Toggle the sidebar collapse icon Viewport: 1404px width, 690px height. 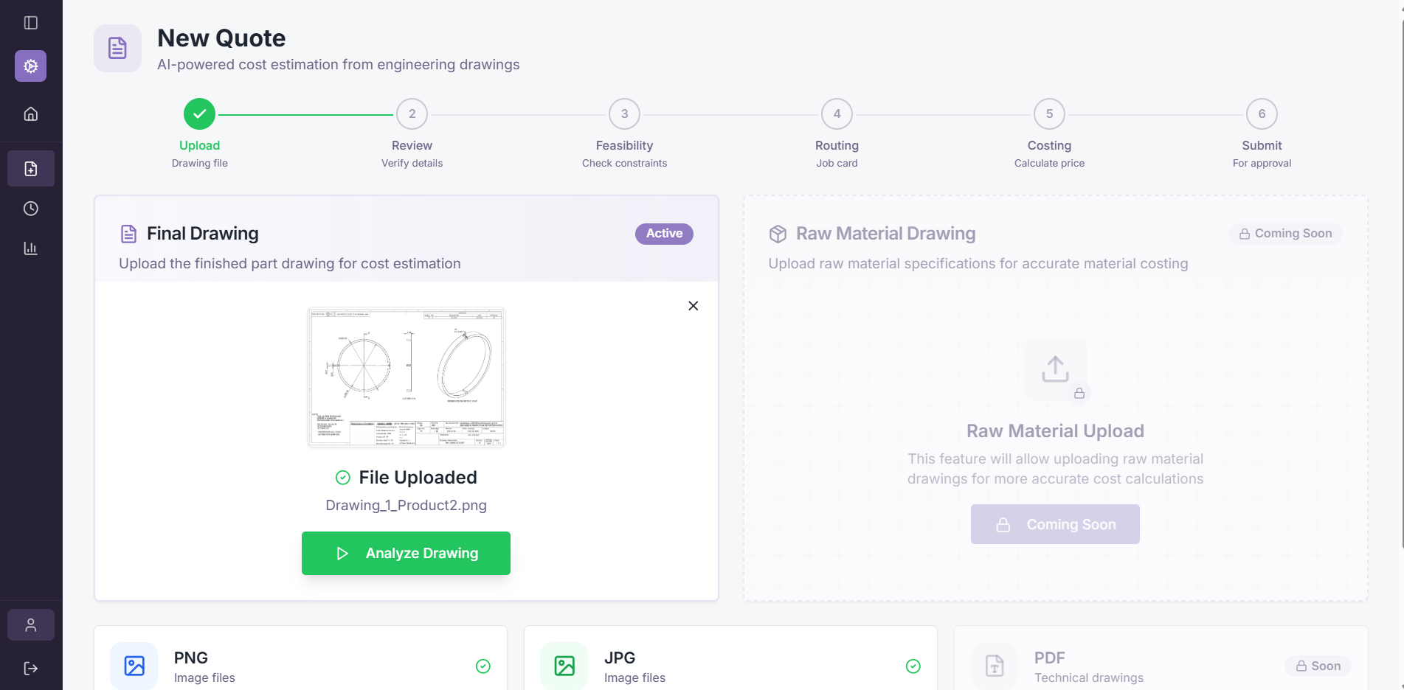pos(31,23)
